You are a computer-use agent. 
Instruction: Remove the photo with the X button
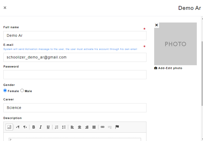click(x=157, y=25)
